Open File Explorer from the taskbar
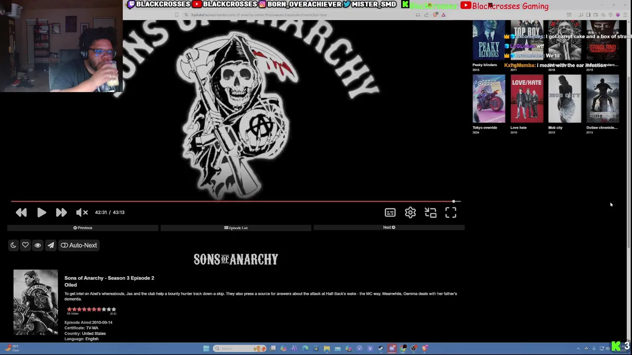The image size is (632, 355). (x=327, y=349)
